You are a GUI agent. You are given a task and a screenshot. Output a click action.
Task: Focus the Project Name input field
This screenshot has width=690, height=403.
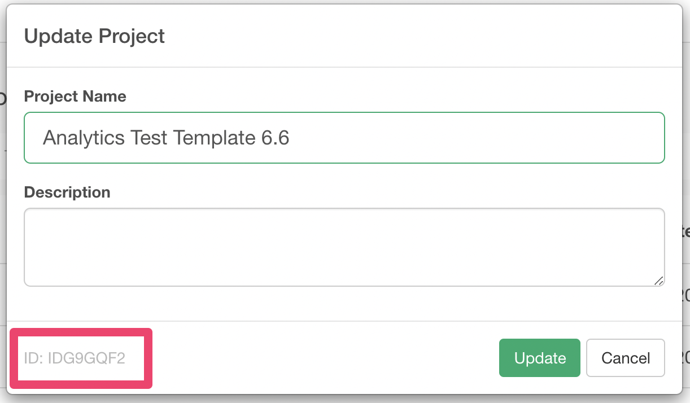point(344,138)
